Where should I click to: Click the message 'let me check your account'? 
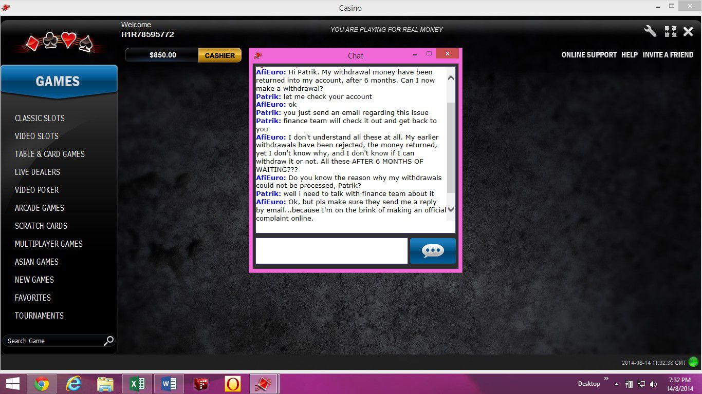[x=328, y=96]
